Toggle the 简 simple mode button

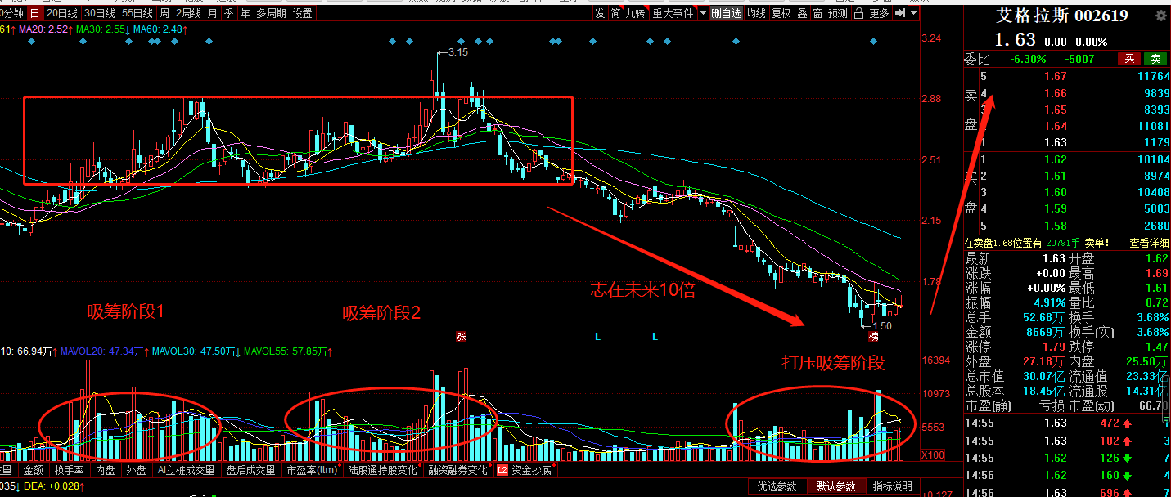[x=615, y=13]
